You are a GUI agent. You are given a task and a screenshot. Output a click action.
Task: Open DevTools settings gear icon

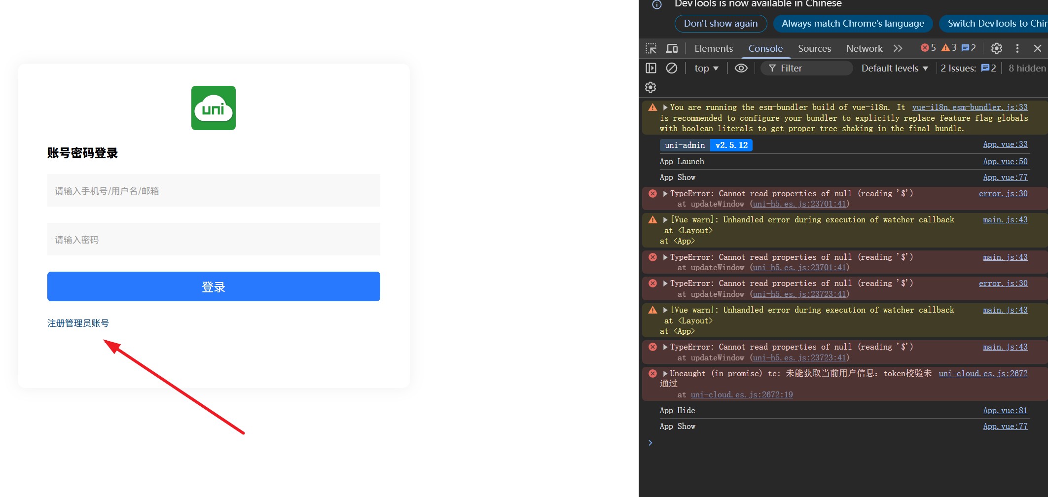996,48
